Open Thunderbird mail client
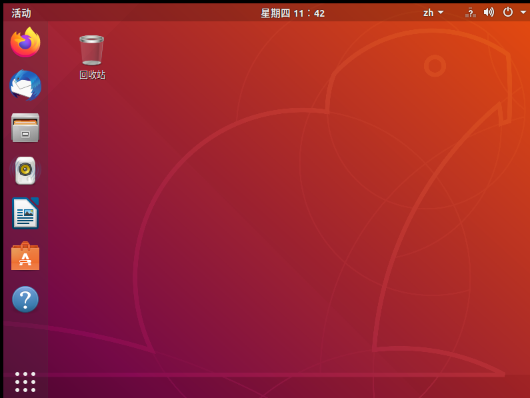 point(25,85)
